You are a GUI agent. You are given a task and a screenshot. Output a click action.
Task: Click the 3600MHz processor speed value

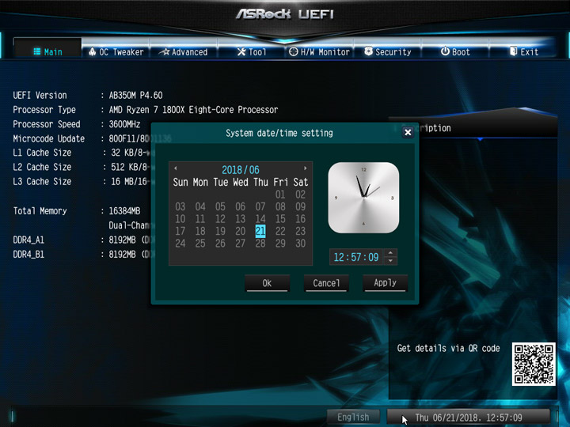(124, 124)
